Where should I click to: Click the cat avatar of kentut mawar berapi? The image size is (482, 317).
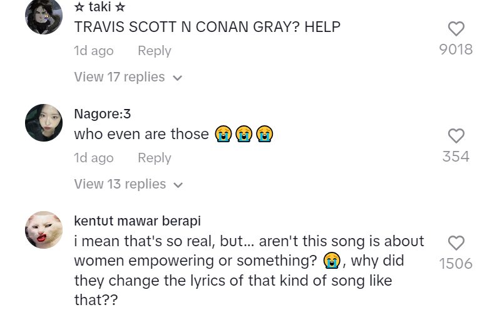[x=44, y=230]
